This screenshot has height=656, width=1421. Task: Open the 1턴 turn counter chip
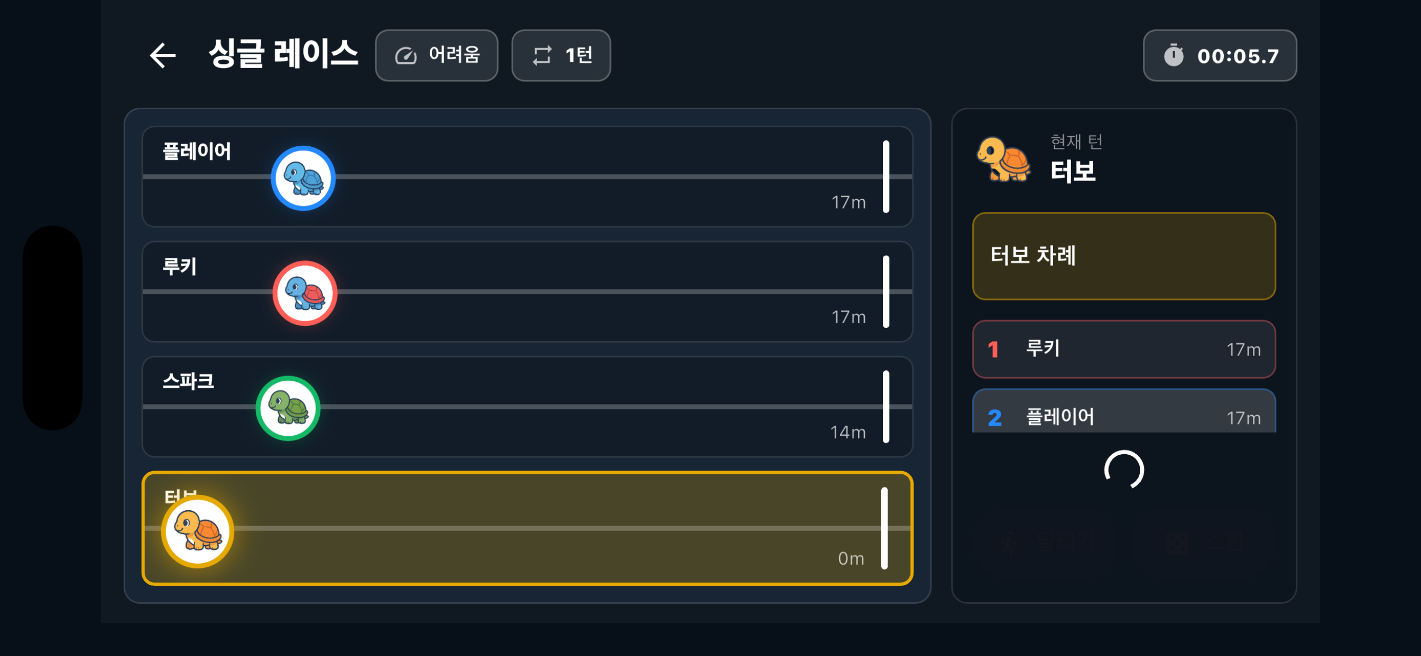tap(560, 55)
